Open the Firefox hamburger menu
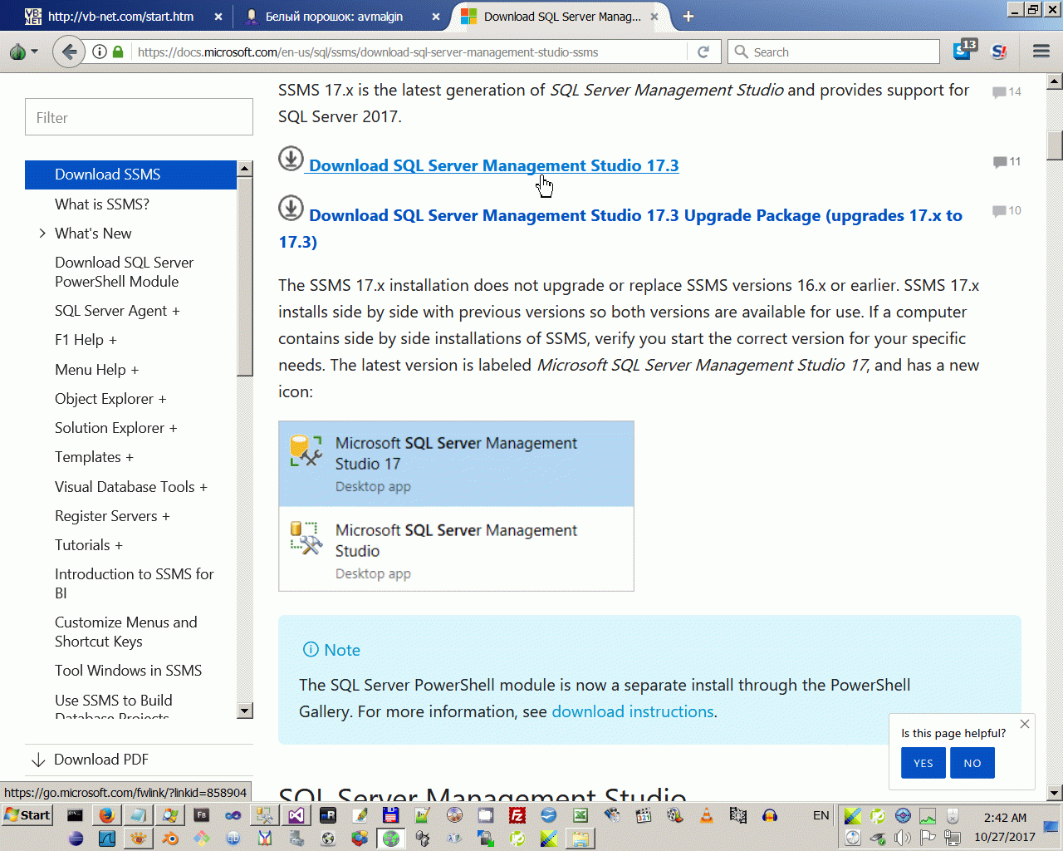 [1041, 52]
